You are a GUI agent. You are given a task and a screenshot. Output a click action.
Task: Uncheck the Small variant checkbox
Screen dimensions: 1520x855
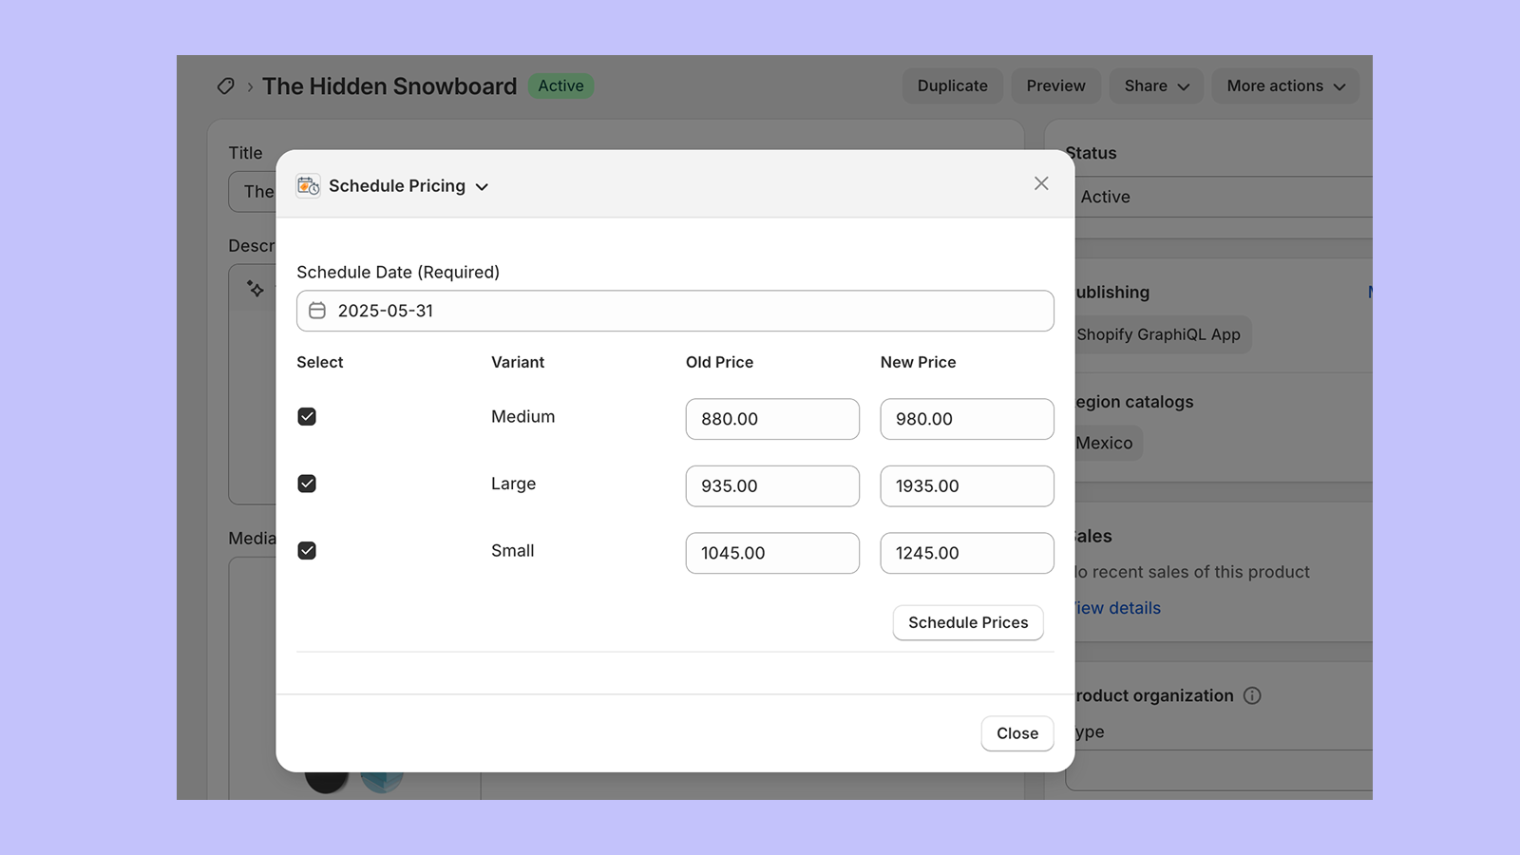[x=307, y=550]
